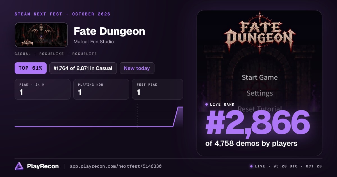Click the CASUAL genre tag

point(23,54)
